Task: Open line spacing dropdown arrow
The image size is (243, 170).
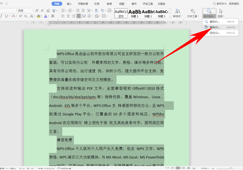Action: (92, 16)
